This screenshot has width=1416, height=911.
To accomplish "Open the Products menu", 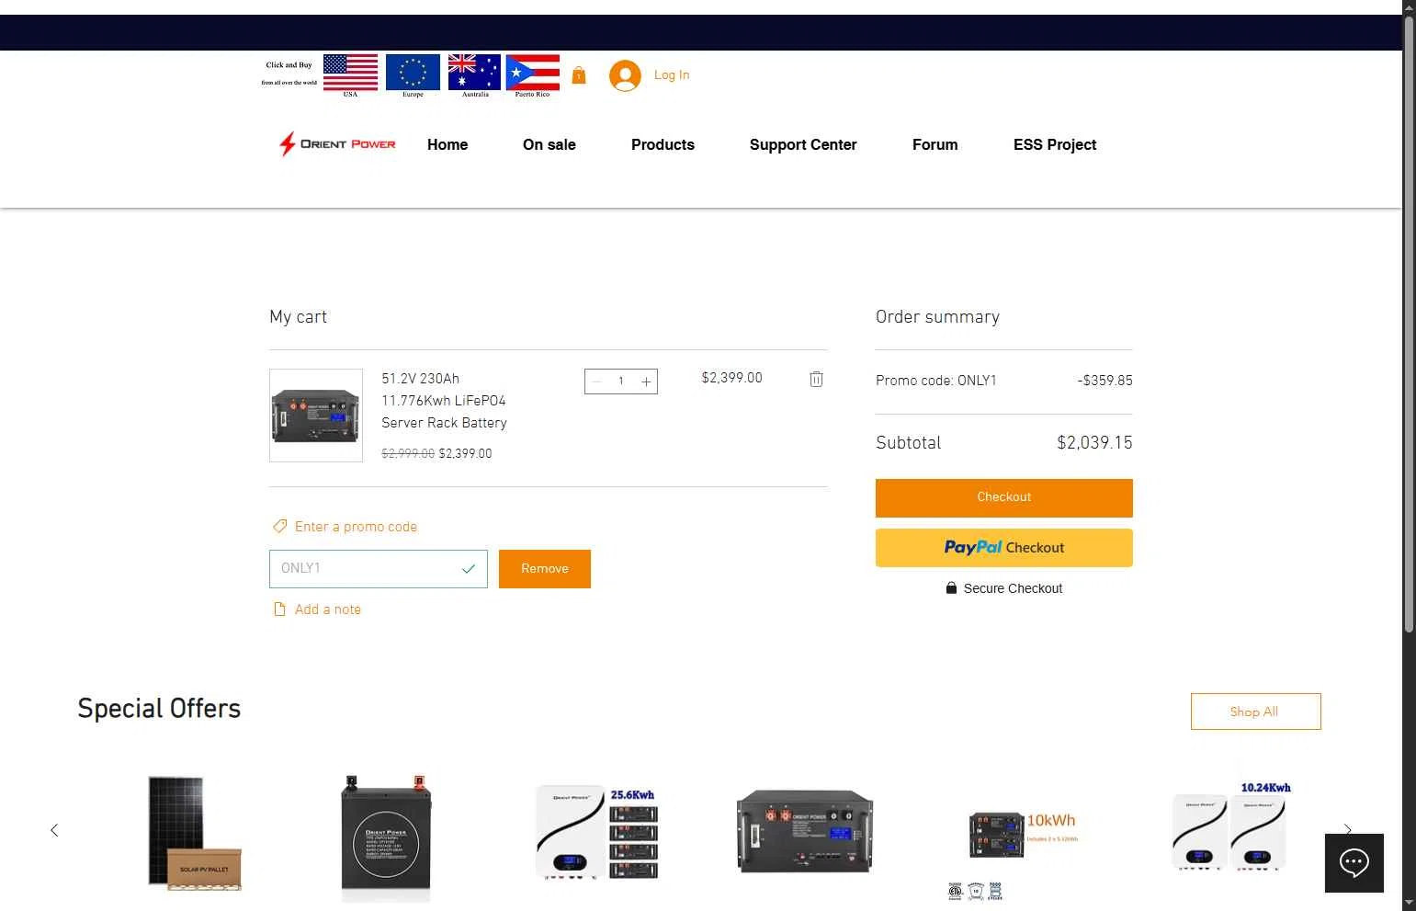I will 663,144.
